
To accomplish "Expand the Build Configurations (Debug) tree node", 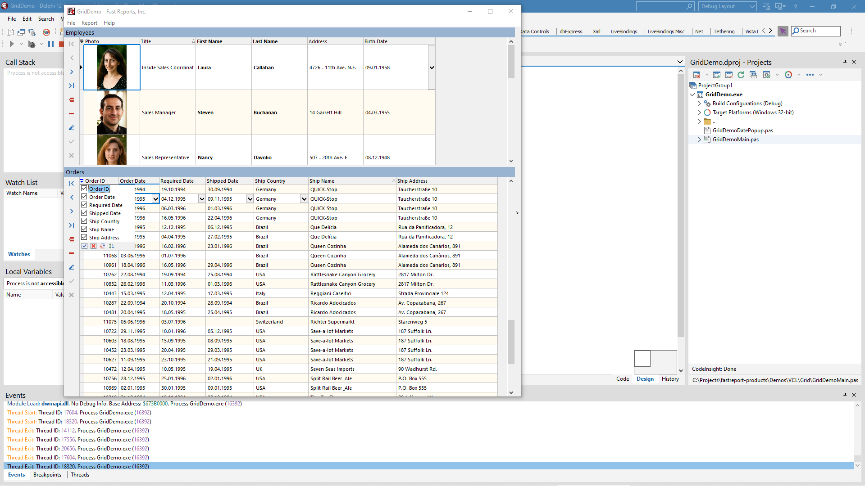I will pos(699,103).
